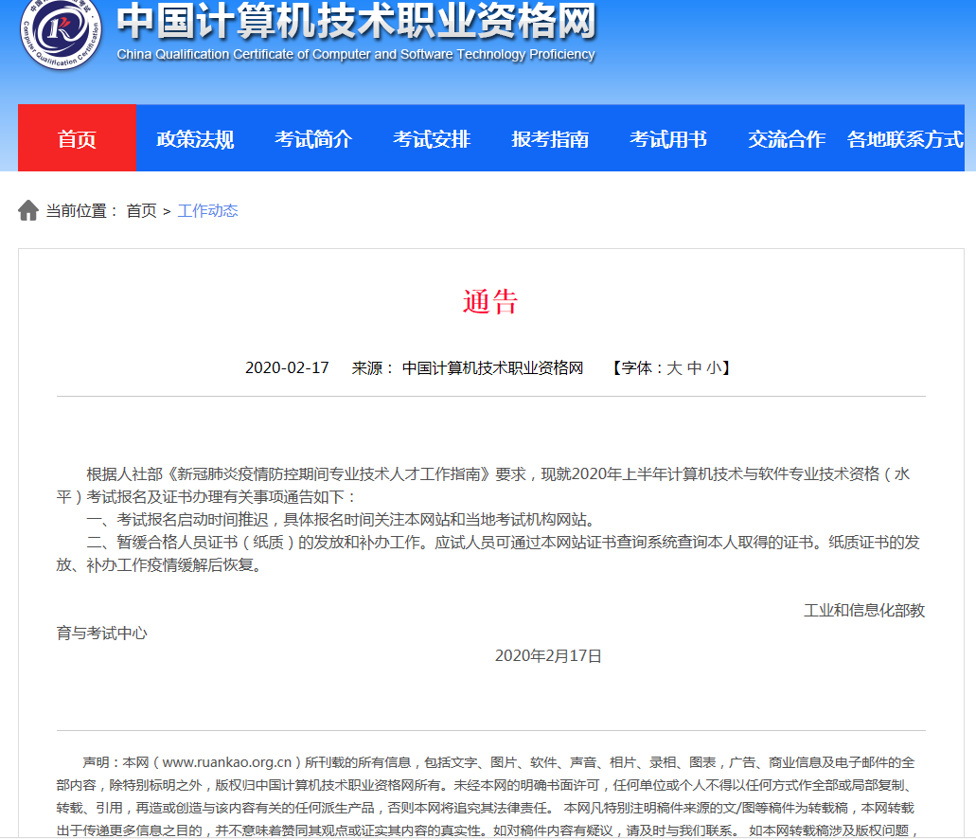
Task: Click the home icon in breadcrumb bar
Action: pyautogui.click(x=27, y=209)
